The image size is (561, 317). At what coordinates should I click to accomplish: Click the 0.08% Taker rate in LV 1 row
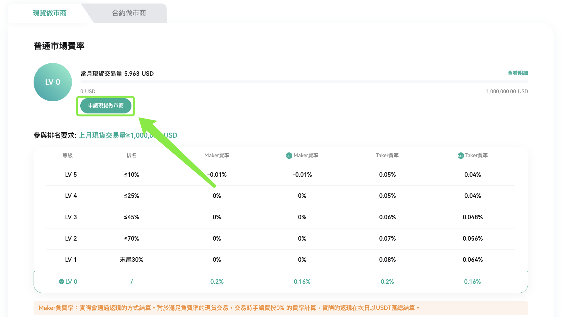[x=387, y=260]
